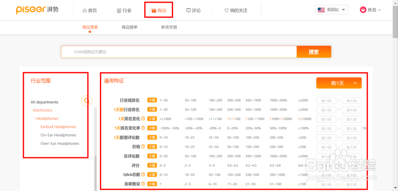This screenshot has height=191, width=398.
Task: Click 最大值 field for 1天排名变化
Action: 351,119
